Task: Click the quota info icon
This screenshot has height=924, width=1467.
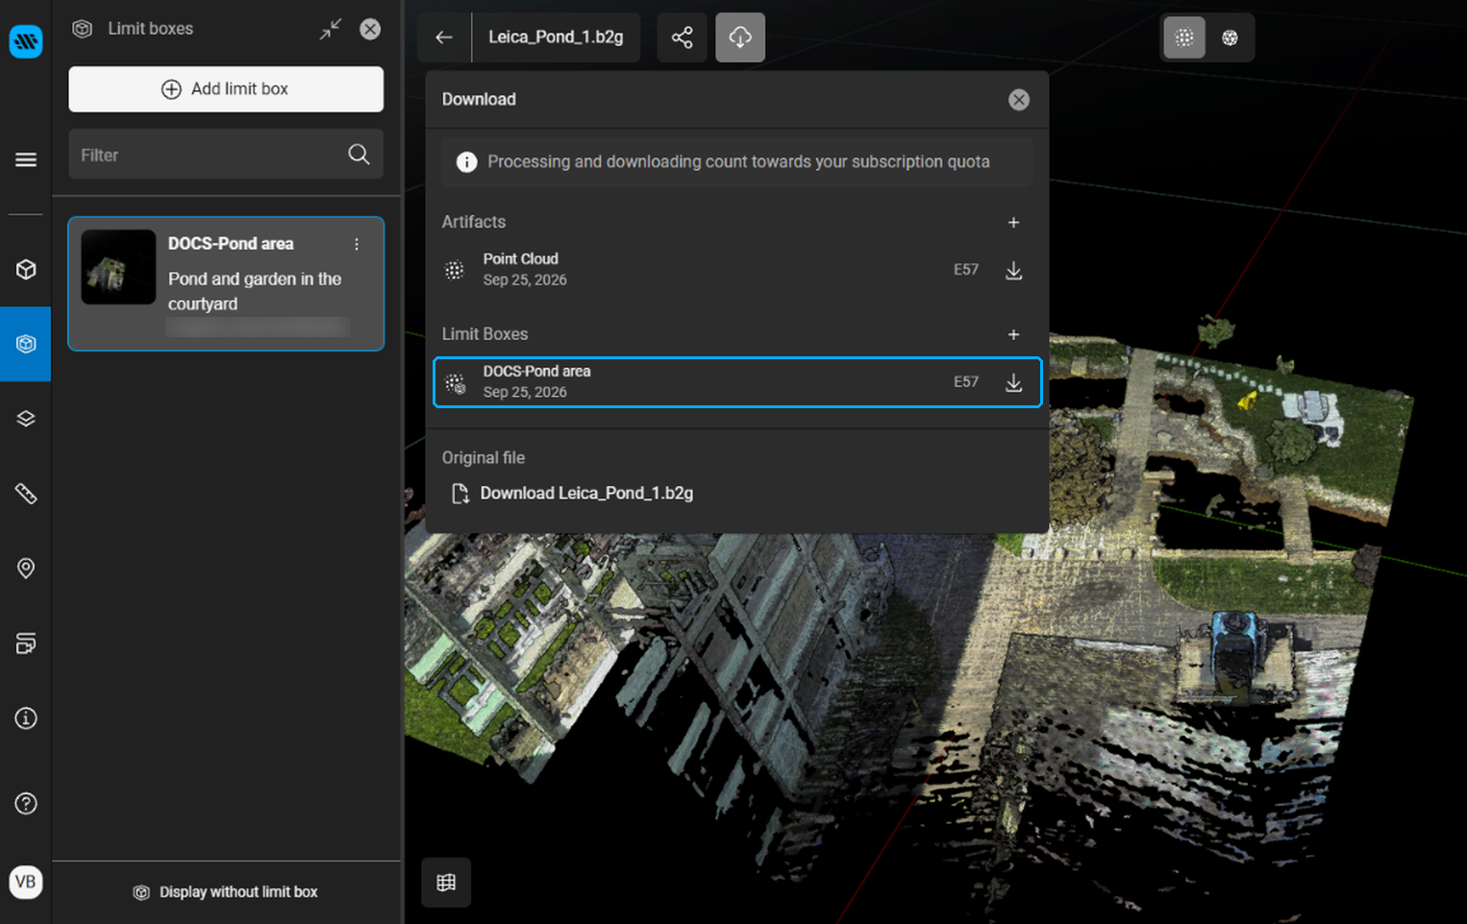Action: 466,162
